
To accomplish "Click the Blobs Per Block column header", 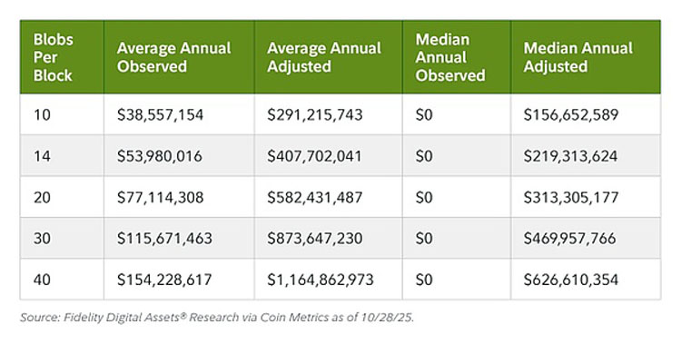I will click(x=62, y=57).
